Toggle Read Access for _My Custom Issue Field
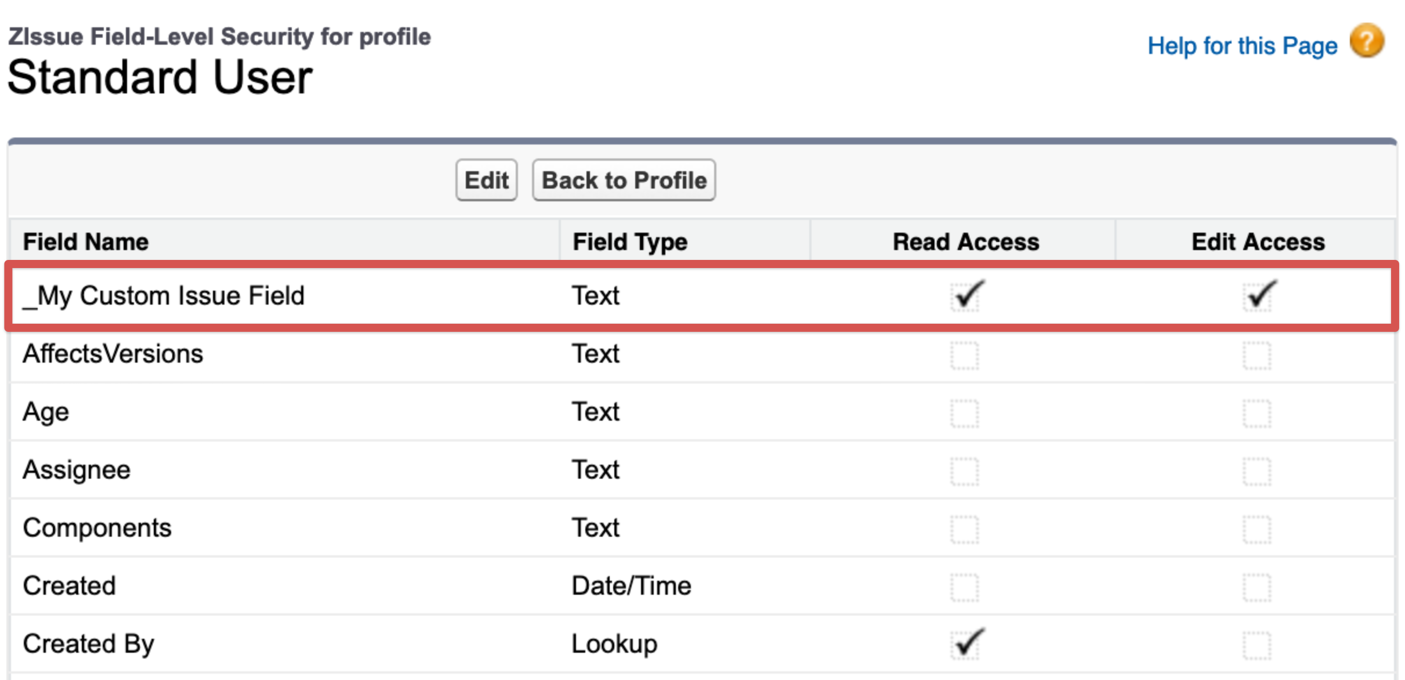 click(965, 296)
